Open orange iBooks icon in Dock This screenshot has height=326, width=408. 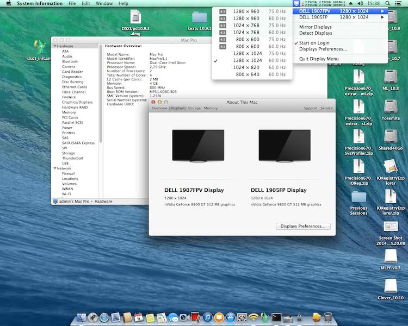tap(219, 317)
